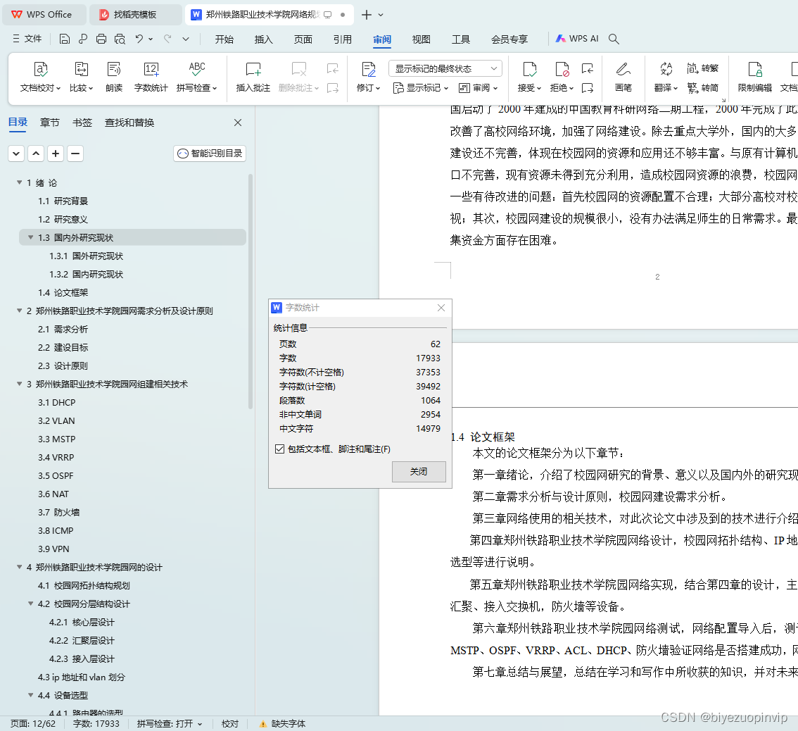Switch to the 引用 ribbon tab
The width and height of the screenshot is (798, 731).
[343, 39]
